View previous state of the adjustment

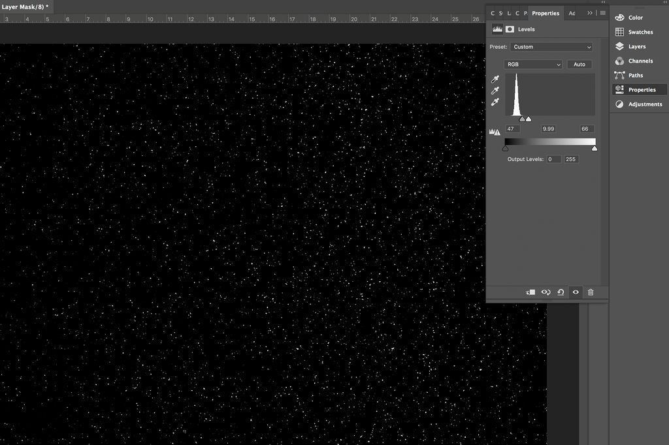point(546,292)
